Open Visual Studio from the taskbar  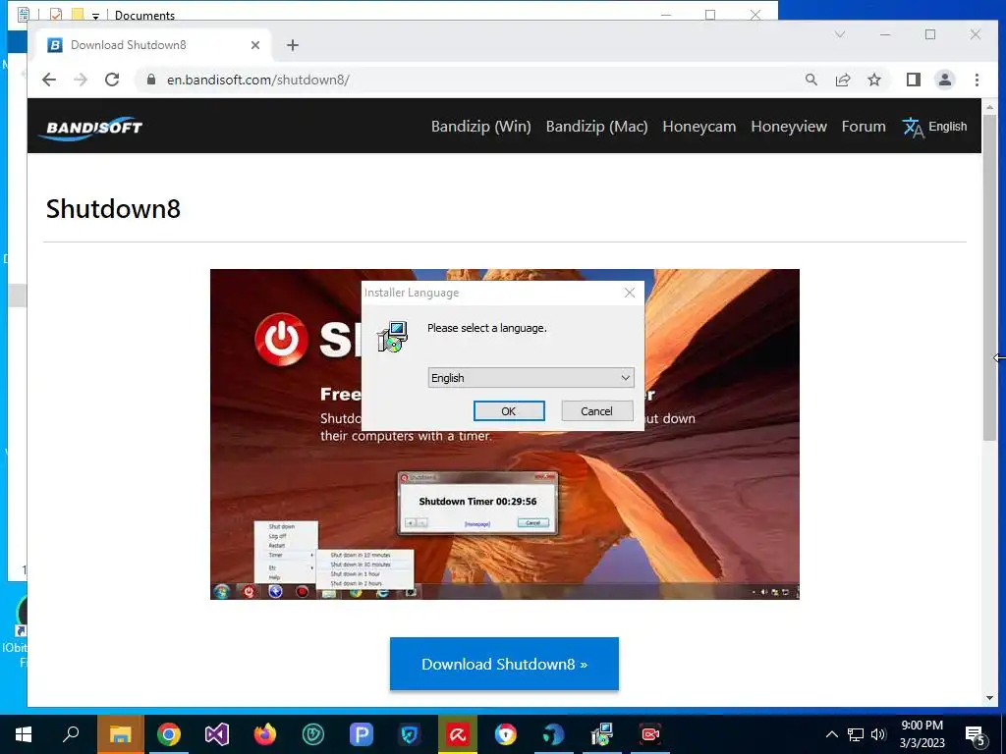click(x=217, y=734)
